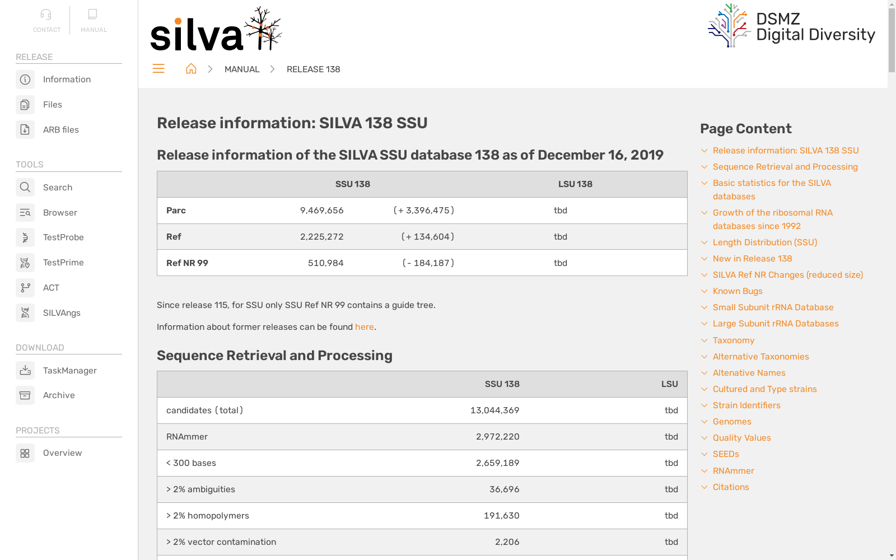
Task: Open ARB files in the sidebar
Action: [x=61, y=130]
